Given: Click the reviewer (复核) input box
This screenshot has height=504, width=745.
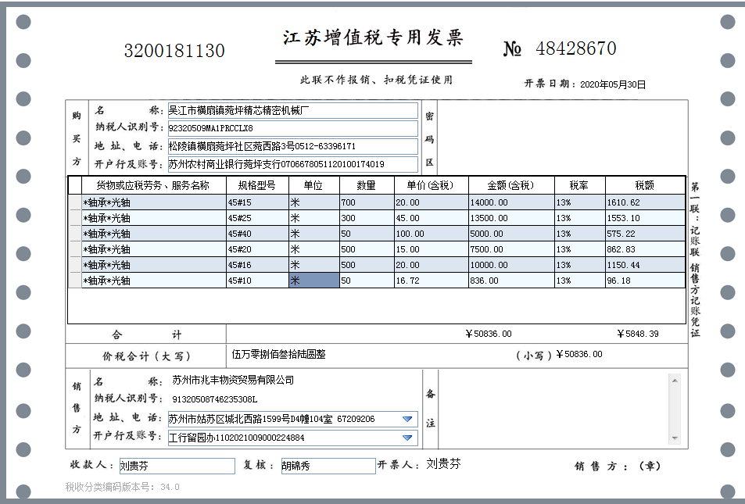Looking at the screenshot, I should (x=328, y=466).
